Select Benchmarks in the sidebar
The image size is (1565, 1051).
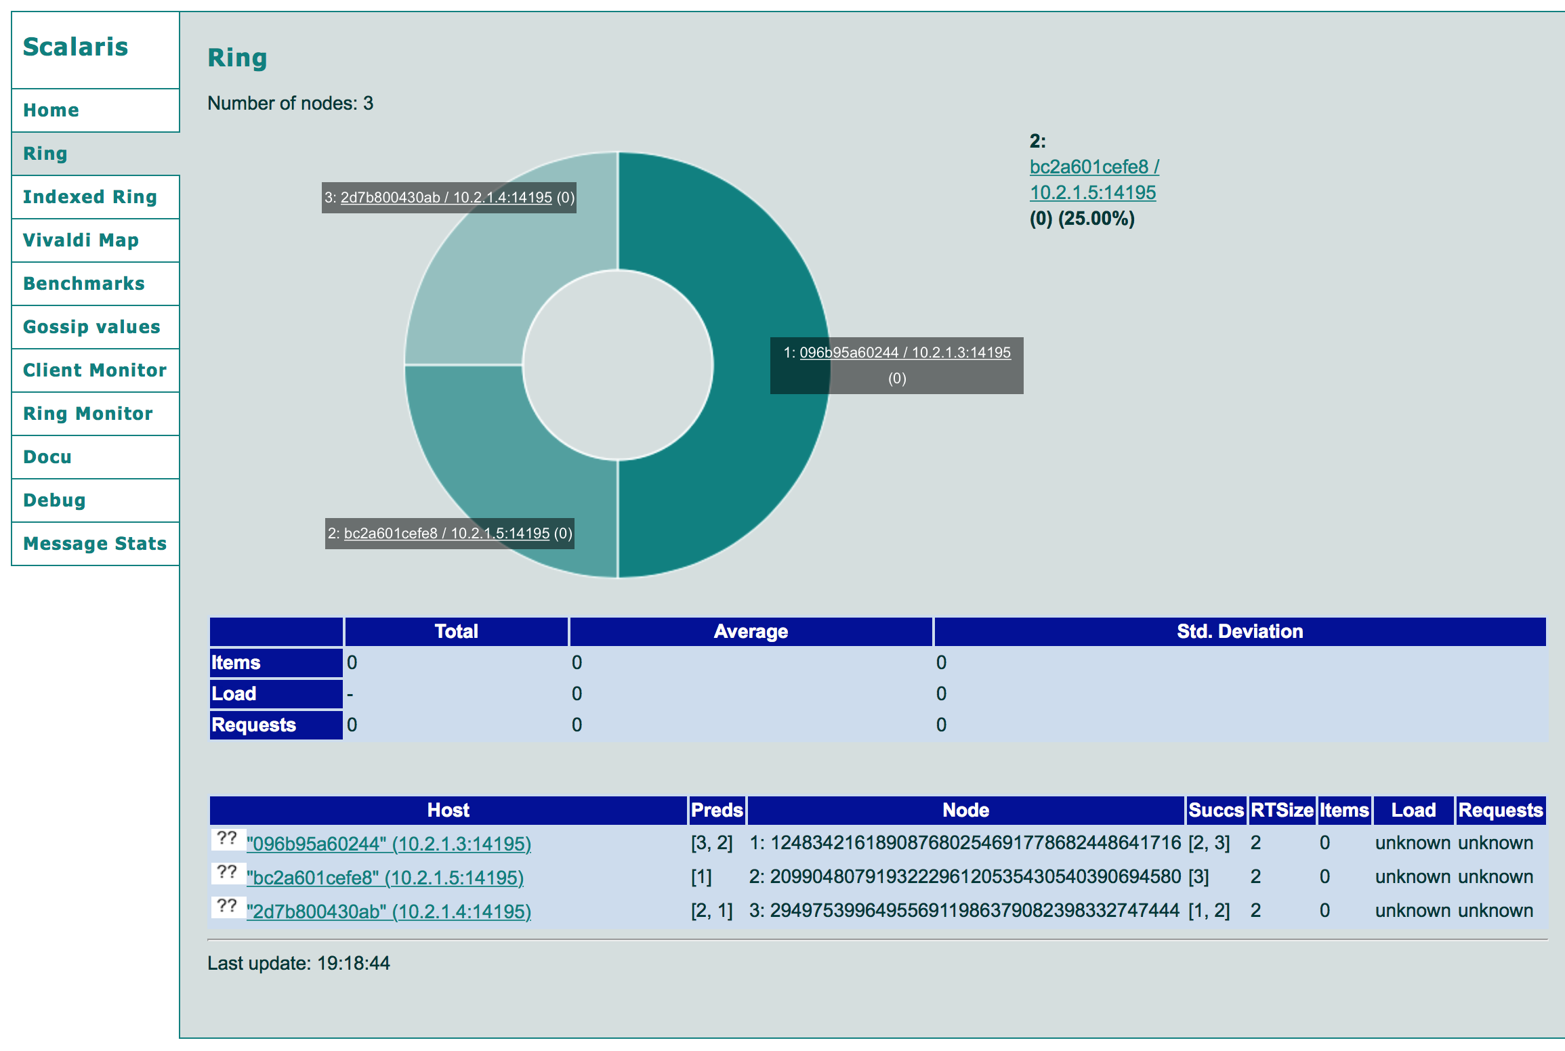(84, 284)
